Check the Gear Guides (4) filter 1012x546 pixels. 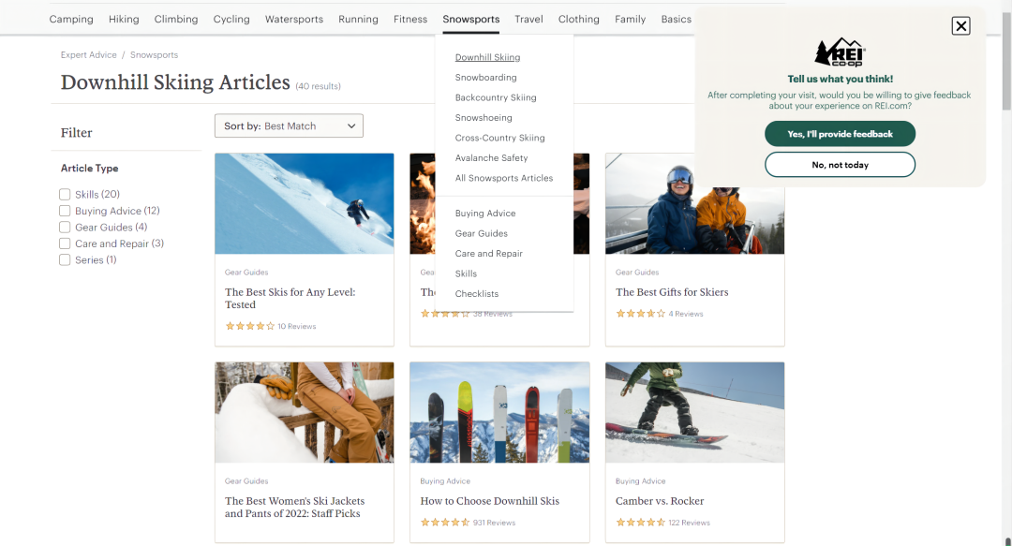tap(65, 228)
